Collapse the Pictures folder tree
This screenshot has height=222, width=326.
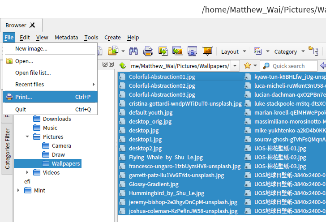click(27, 137)
